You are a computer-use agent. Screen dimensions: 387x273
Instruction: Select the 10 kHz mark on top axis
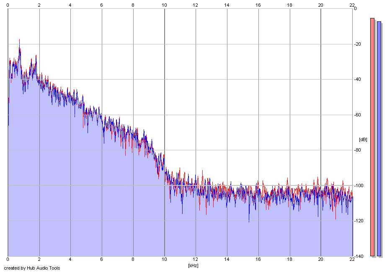(x=164, y=5)
